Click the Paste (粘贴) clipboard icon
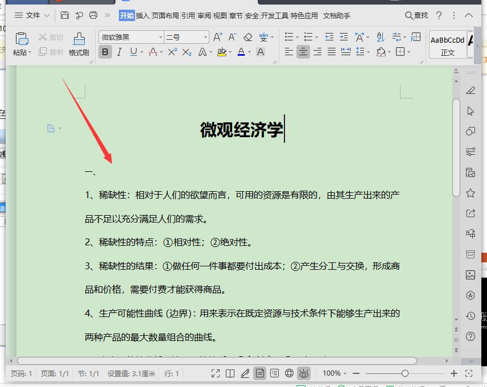Screen dimensions: 487x387 [22, 39]
